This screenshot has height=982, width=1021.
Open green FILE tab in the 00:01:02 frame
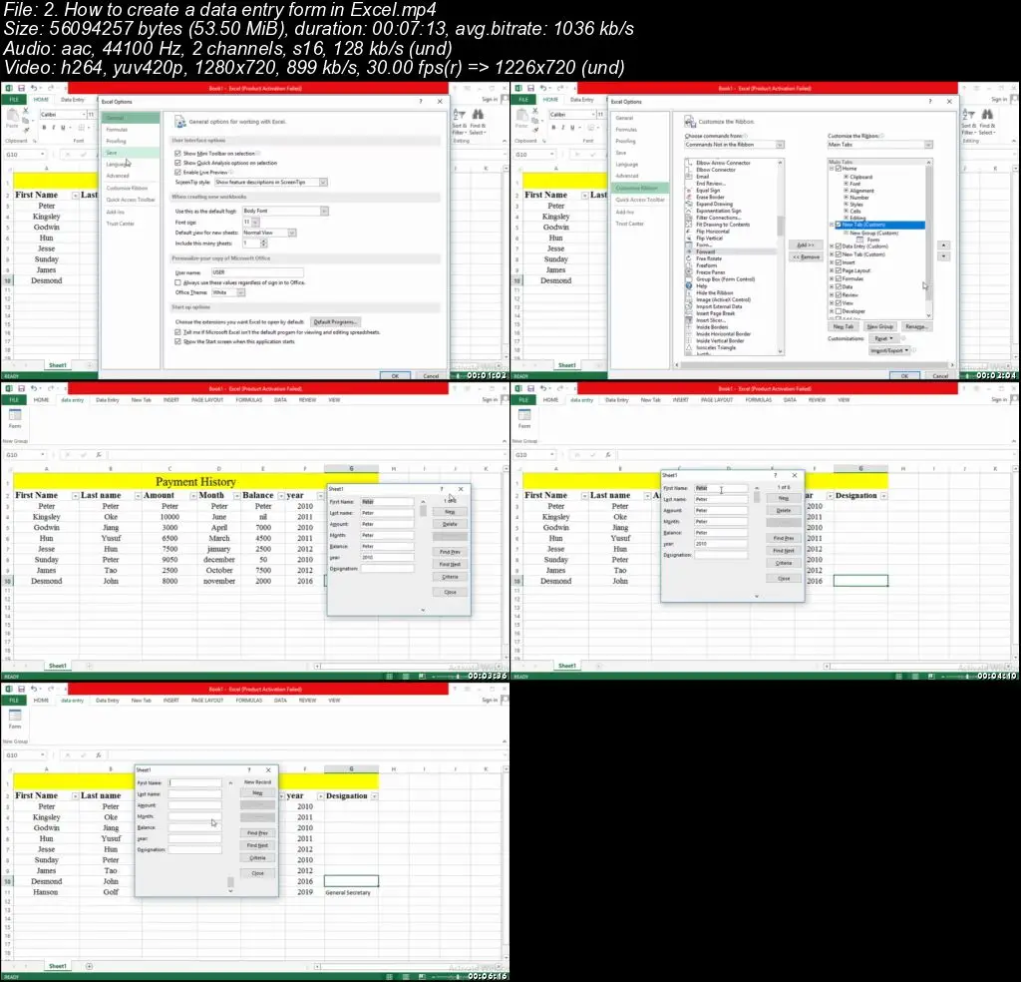[x=14, y=100]
